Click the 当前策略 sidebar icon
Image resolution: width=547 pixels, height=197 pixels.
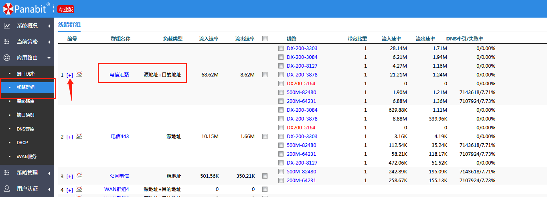7,42
